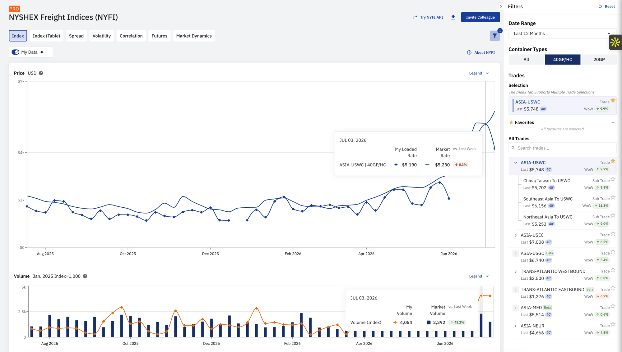Toggle the star on ASIA-USWC trade row
The height and width of the screenshot is (352, 622).
613,161
